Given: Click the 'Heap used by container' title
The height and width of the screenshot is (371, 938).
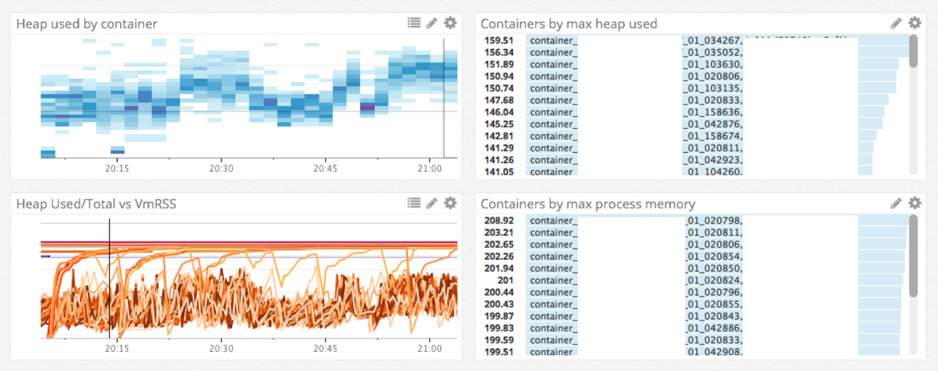Looking at the screenshot, I should point(86,24).
